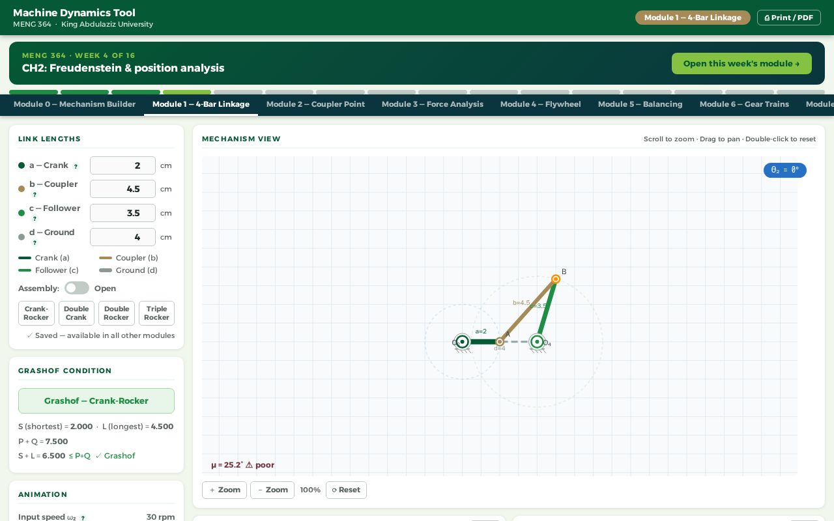Click the 30 rpm speed value

[x=160, y=517]
